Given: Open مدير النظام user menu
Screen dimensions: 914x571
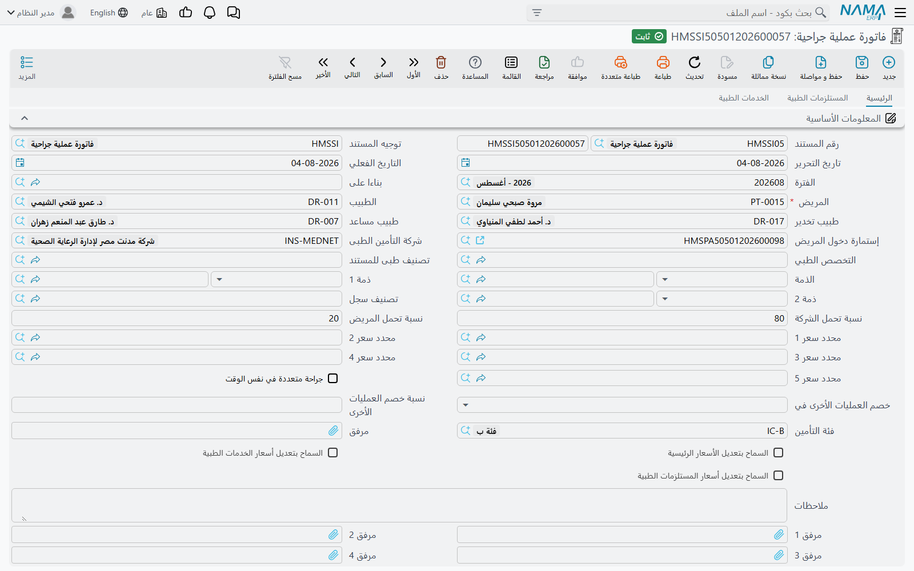Looking at the screenshot, I should click(41, 13).
